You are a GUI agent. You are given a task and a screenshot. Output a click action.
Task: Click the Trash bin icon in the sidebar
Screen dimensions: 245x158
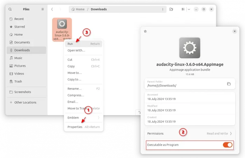pos(11,81)
